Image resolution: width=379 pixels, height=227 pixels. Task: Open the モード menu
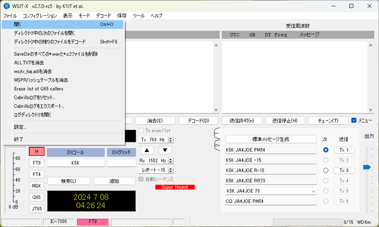[84, 16]
